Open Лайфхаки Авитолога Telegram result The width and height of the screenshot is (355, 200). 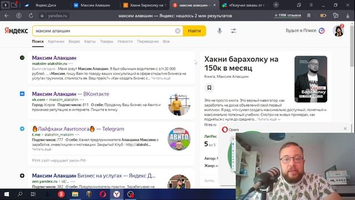pyautogui.click(x=78, y=129)
